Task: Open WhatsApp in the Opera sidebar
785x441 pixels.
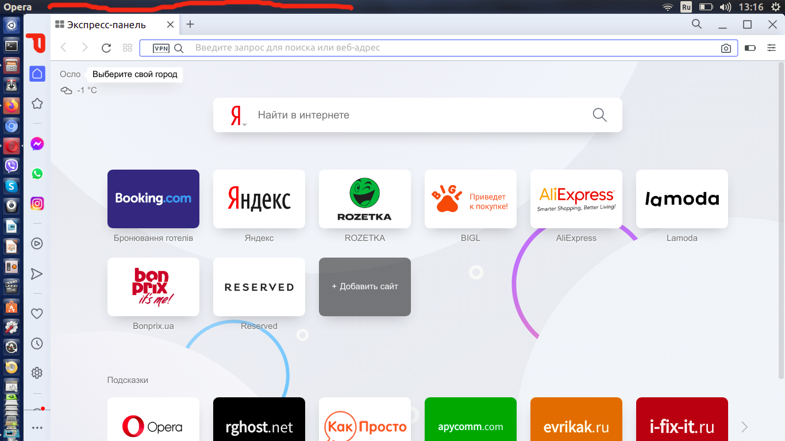Action: pyautogui.click(x=37, y=174)
